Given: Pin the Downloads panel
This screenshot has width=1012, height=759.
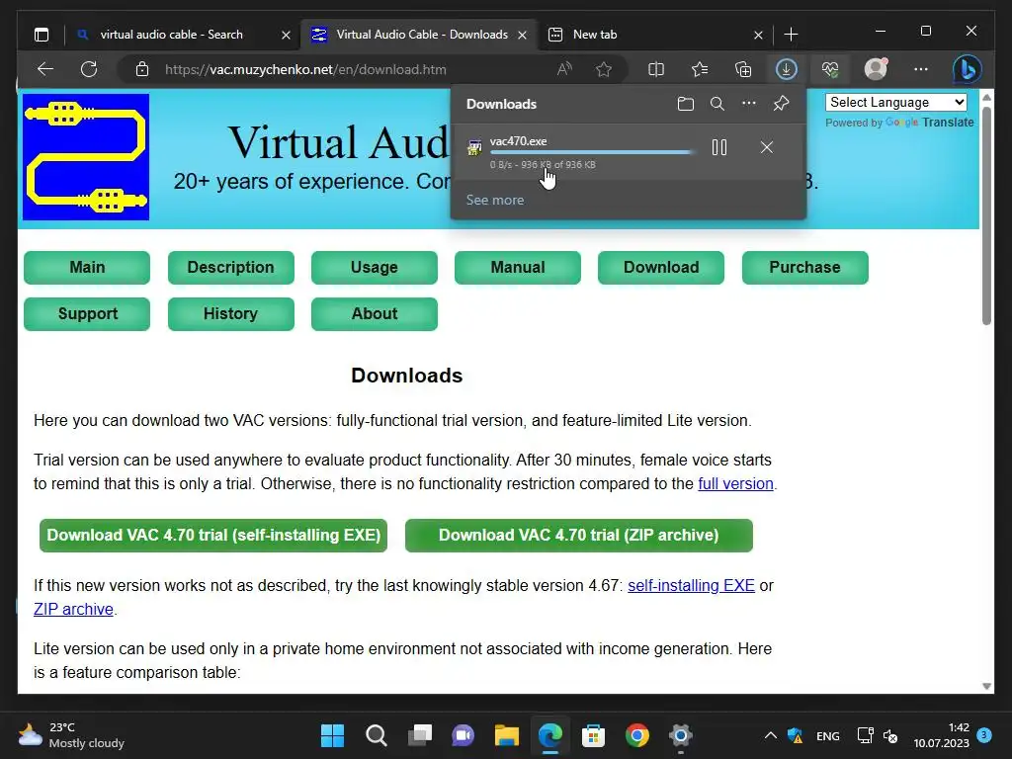Looking at the screenshot, I should pos(781,103).
